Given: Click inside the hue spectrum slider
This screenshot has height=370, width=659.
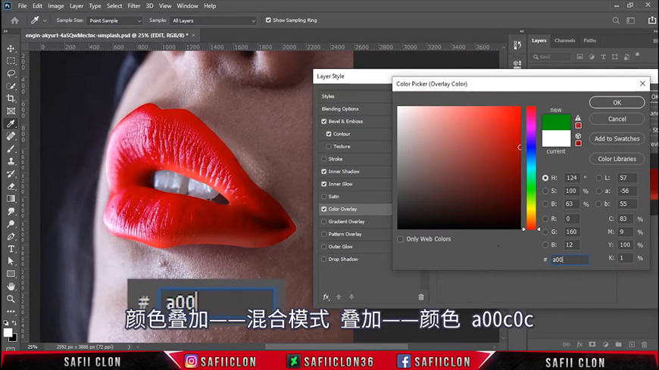Looking at the screenshot, I should click(x=531, y=166).
